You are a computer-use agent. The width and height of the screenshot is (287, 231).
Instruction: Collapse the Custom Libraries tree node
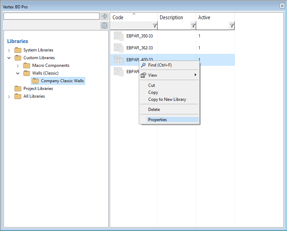tap(9, 58)
